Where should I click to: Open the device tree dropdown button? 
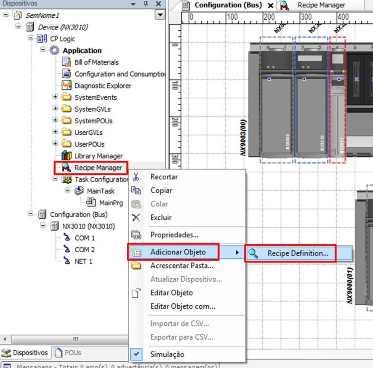tap(160, 15)
